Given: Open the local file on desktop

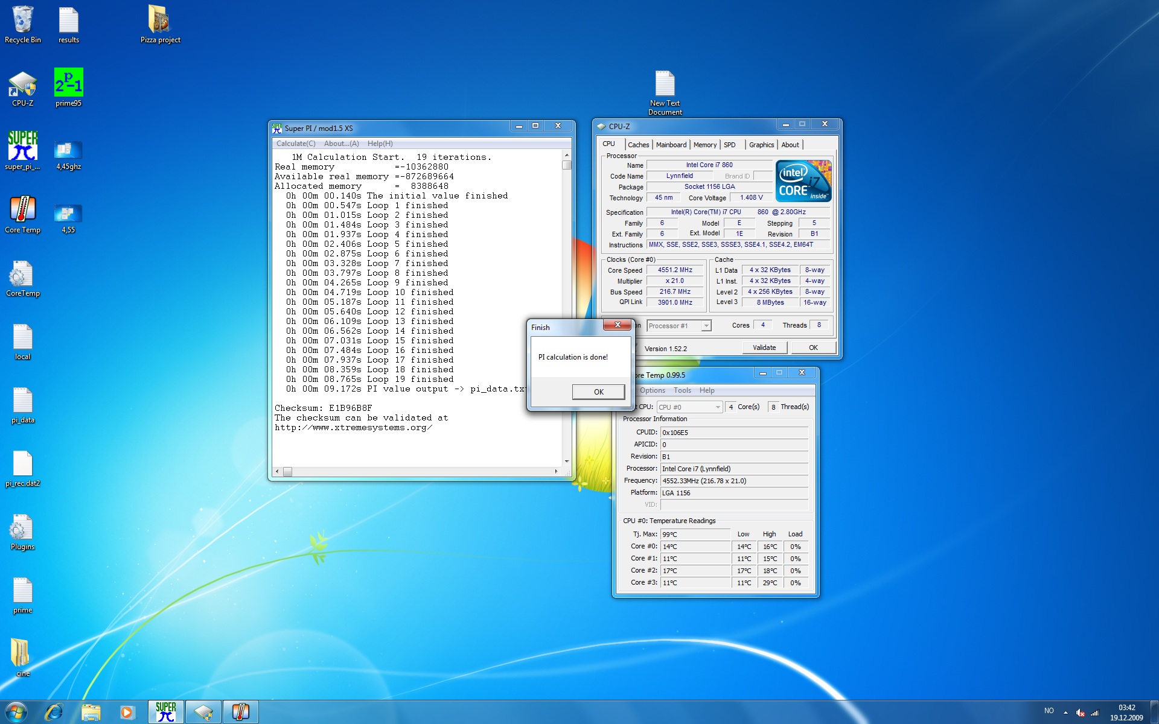Looking at the screenshot, I should tap(23, 342).
